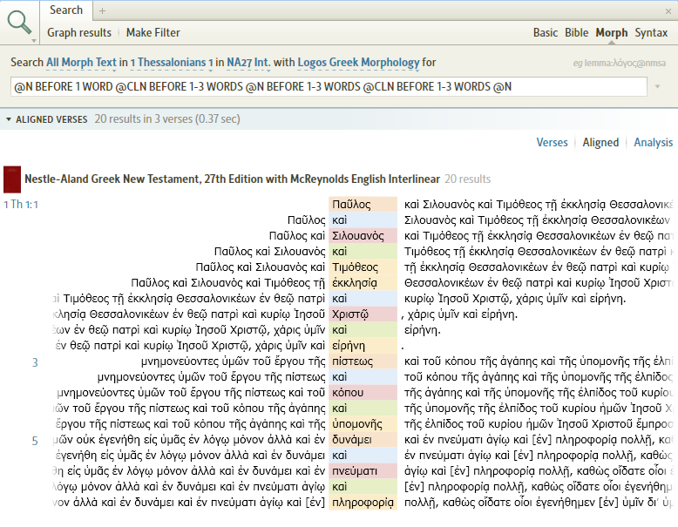Switch results to Analysis view
The height and width of the screenshot is (527, 678).
click(x=654, y=142)
